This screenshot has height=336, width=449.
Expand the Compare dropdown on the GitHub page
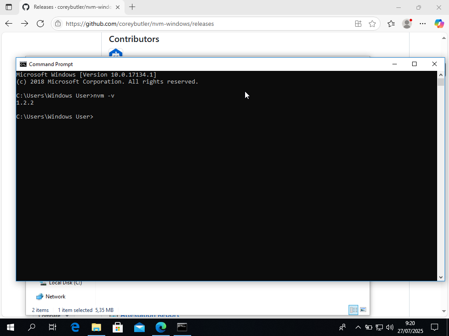52,315
